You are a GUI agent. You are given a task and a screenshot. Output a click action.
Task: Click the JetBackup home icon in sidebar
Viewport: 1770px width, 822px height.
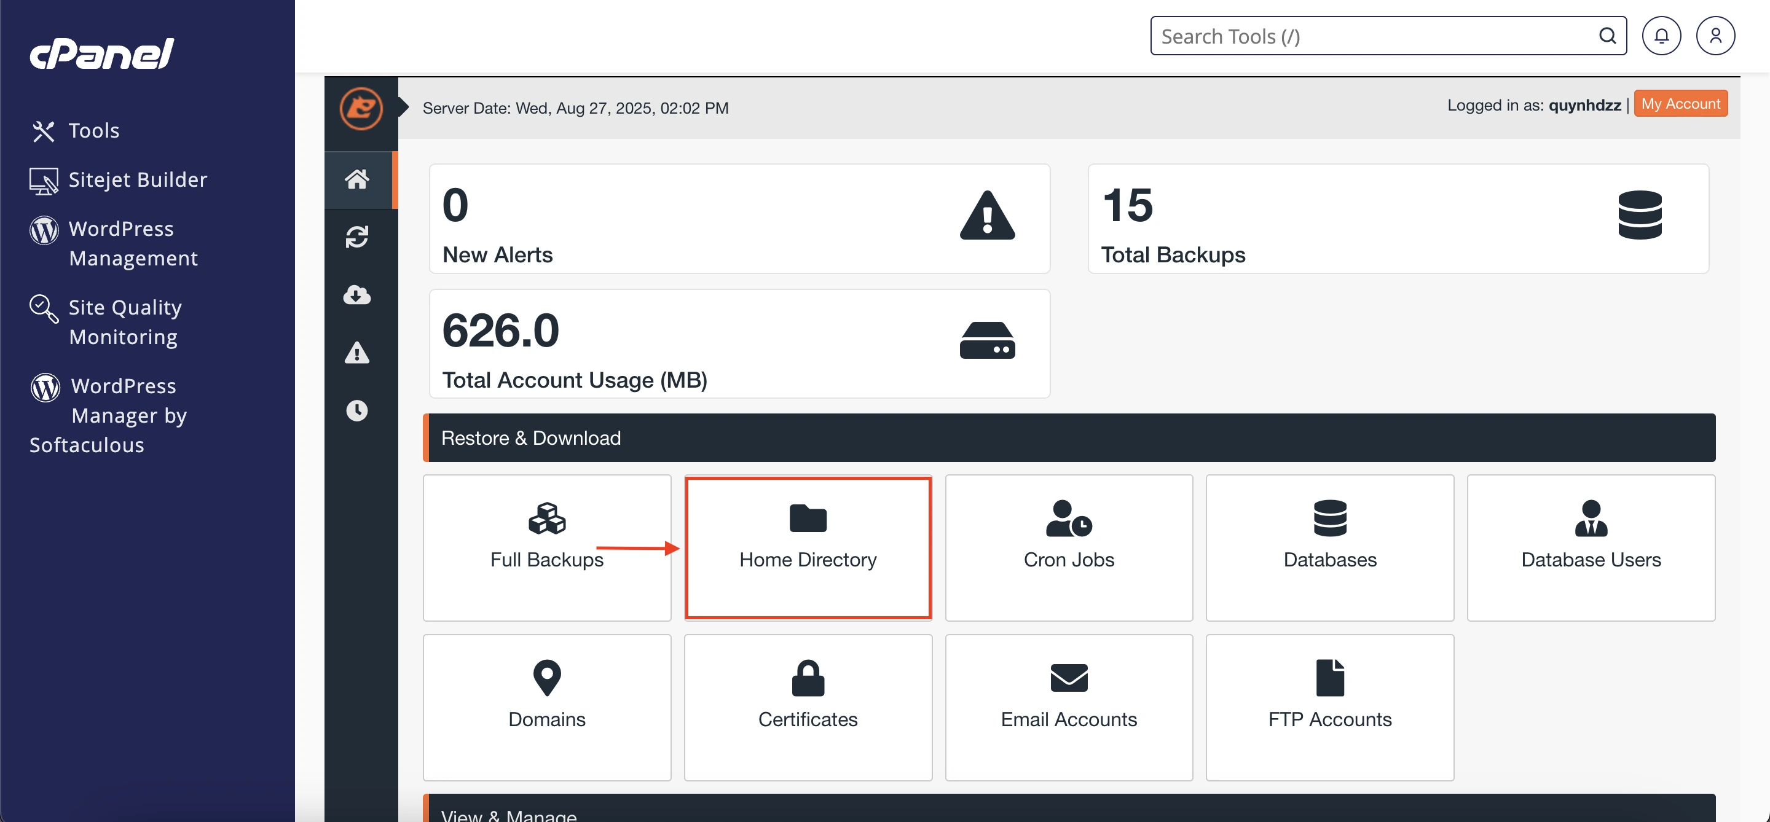point(356,179)
